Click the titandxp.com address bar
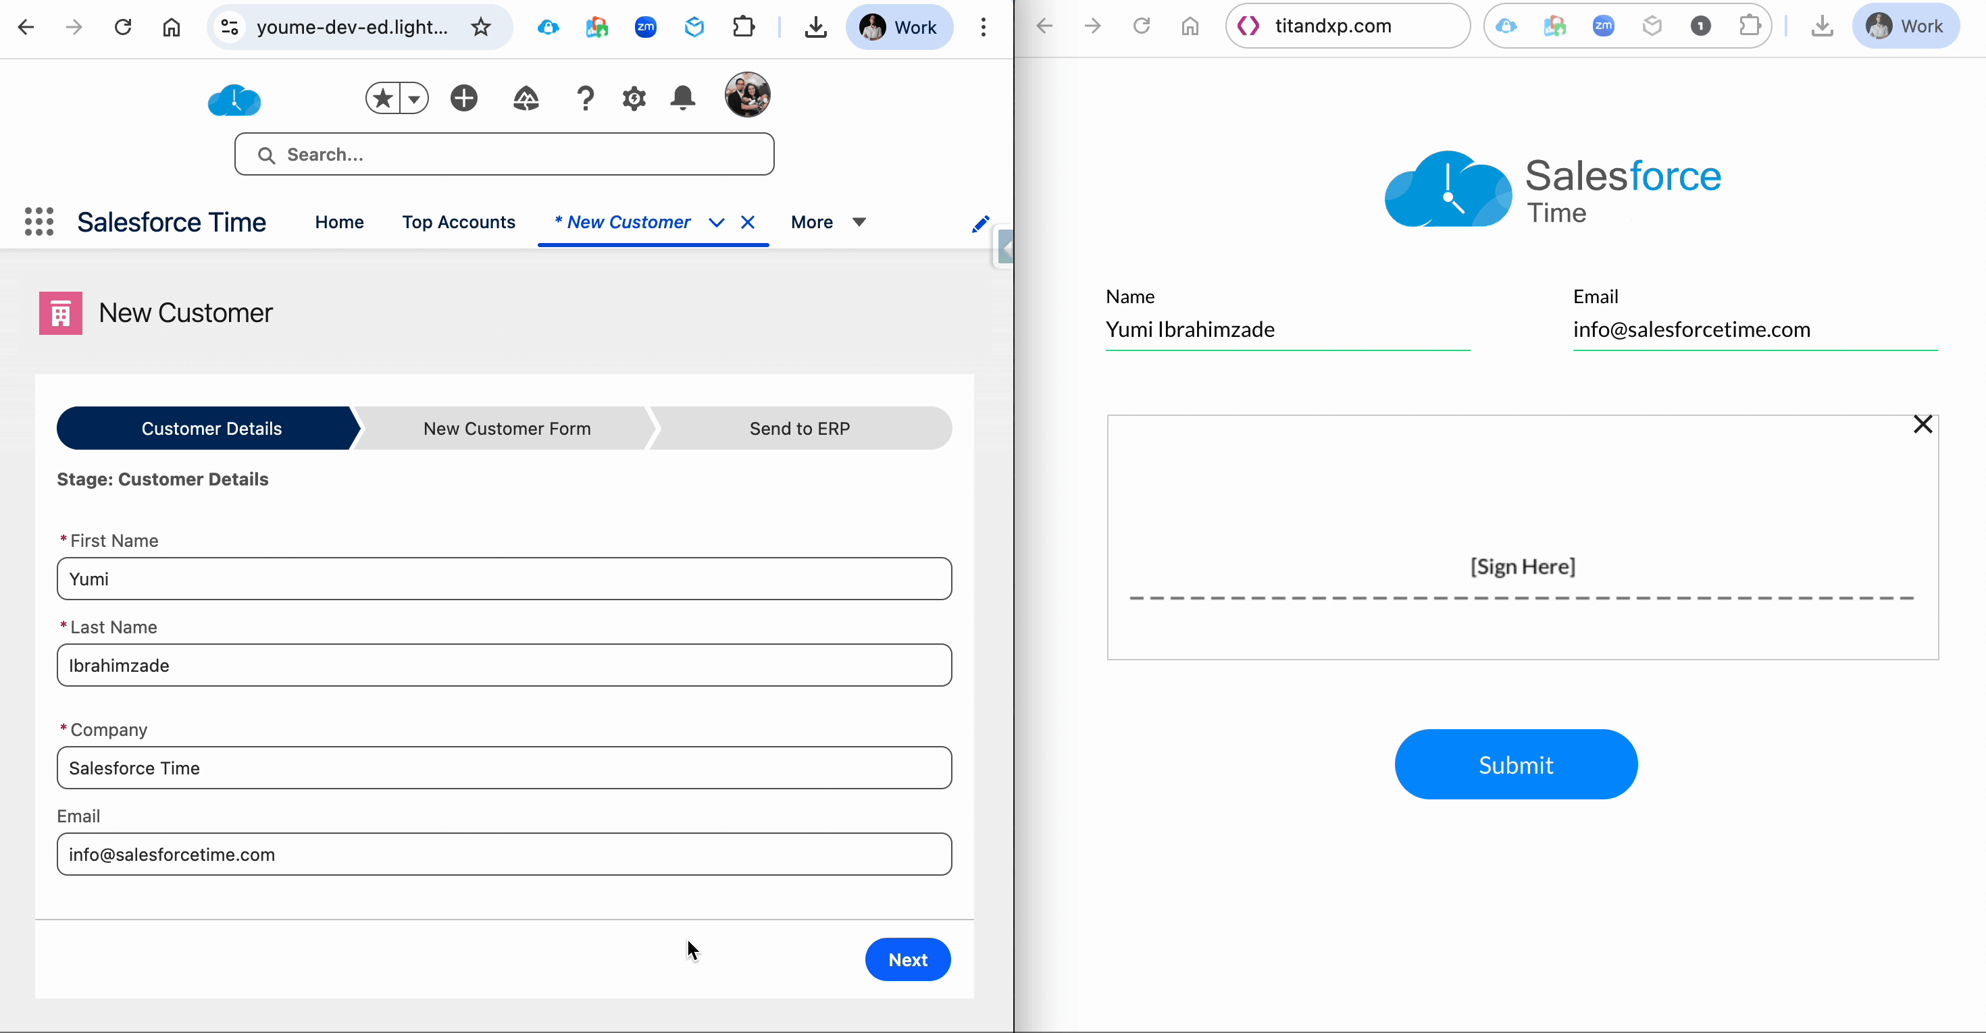1986x1033 pixels. (x=1348, y=26)
